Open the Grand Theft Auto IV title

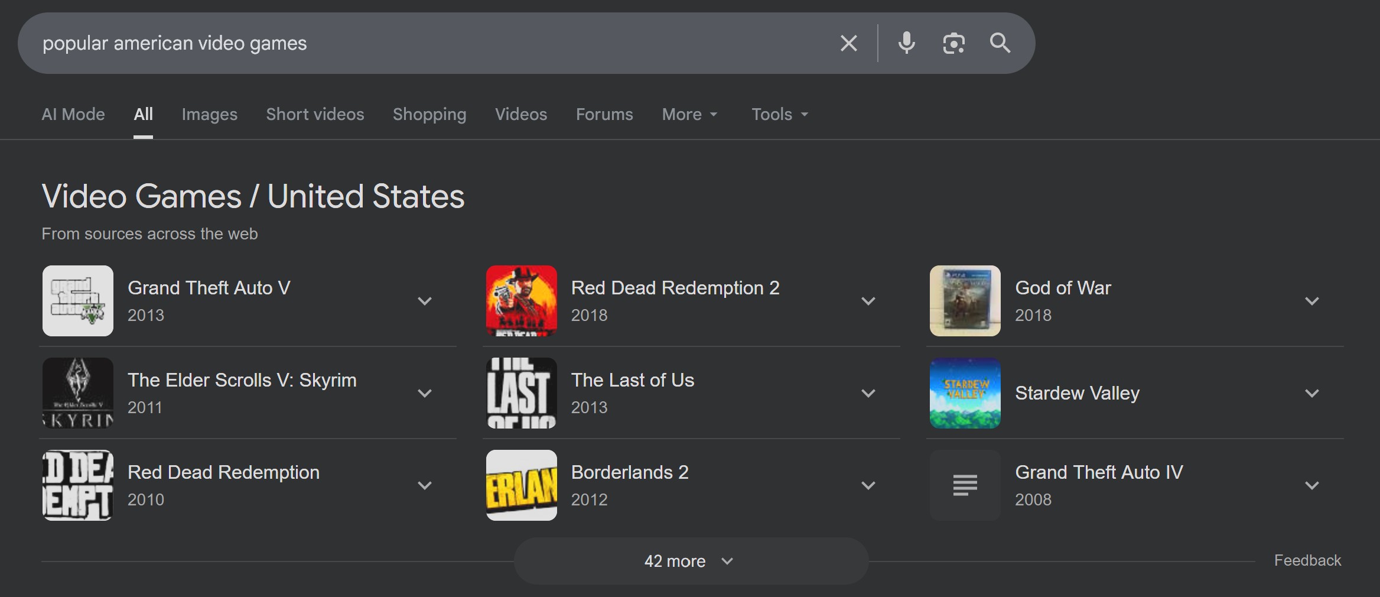click(x=1099, y=472)
